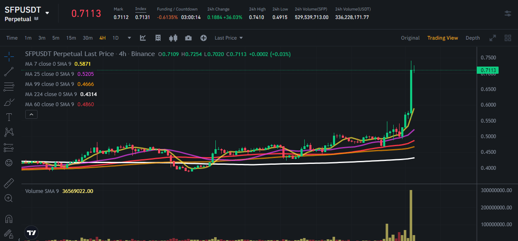Collapse the left drawing toolbar
The width and height of the screenshot is (518, 241).
click(19, 239)
